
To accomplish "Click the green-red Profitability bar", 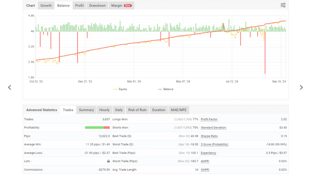I will (97, 128).
